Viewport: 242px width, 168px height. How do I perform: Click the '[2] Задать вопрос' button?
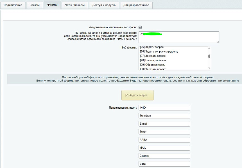pos(137,95)
